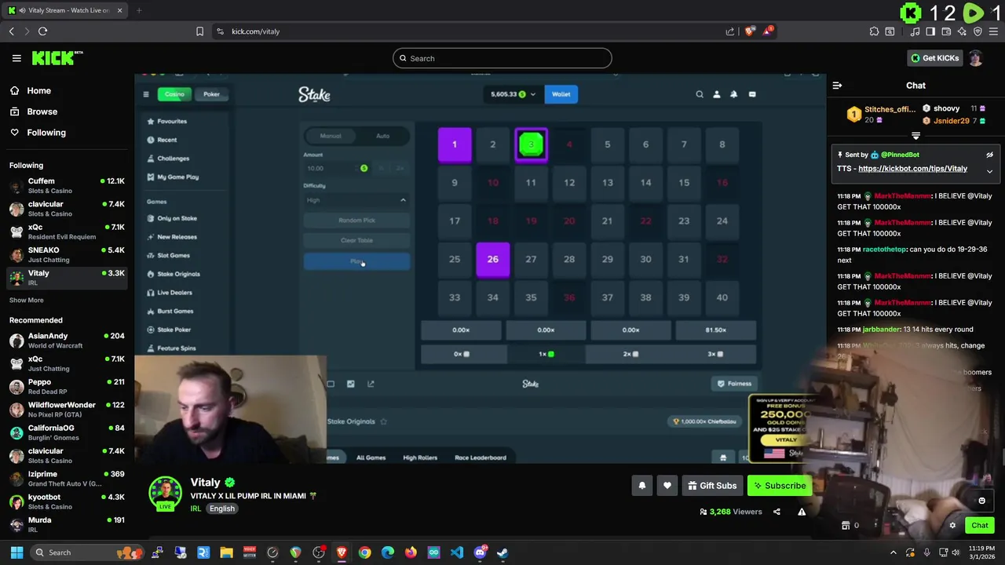Click the Stake Wallet button
The width and height of the screenshot is (1005, 565).
(x=561, y=94)
